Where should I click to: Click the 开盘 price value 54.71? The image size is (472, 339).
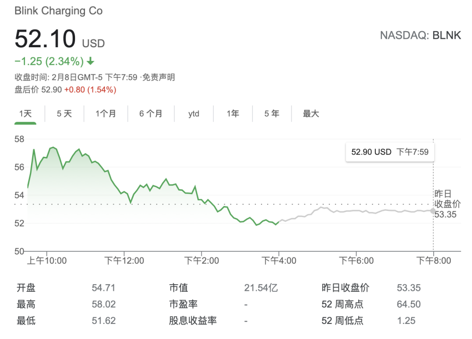[x=104, y=288]
